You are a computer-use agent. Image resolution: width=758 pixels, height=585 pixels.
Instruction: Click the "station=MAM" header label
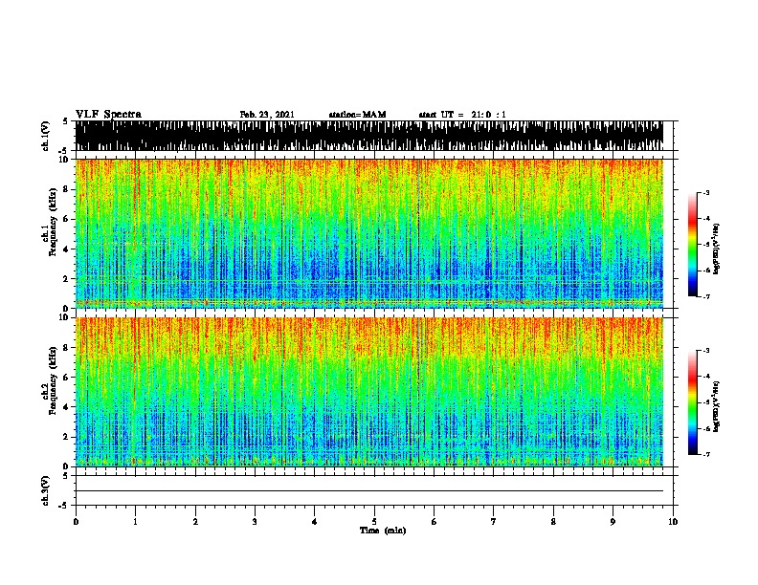tap(357, 115)
